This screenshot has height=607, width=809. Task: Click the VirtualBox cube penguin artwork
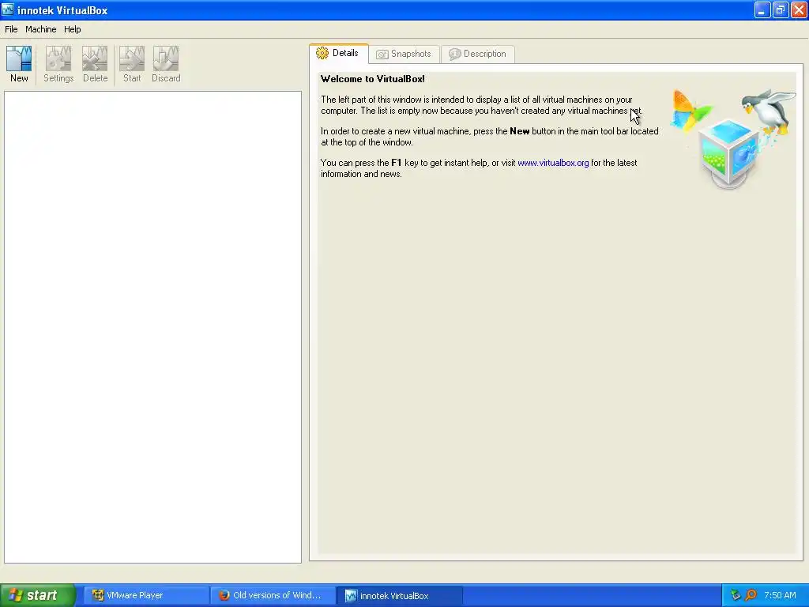pos(732,139)
